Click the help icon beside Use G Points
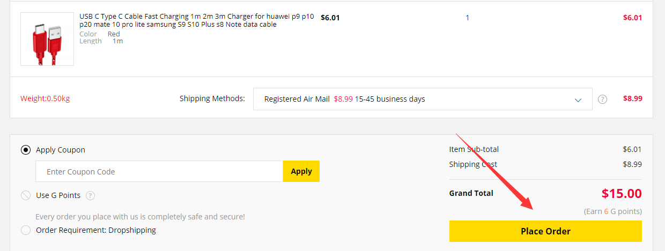This screenshot has width=665, height=251. click(91, 195)
